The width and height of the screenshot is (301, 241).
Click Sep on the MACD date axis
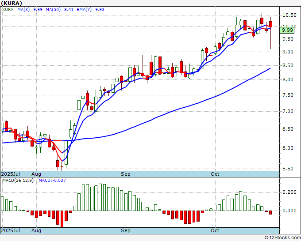coord(126,230)
